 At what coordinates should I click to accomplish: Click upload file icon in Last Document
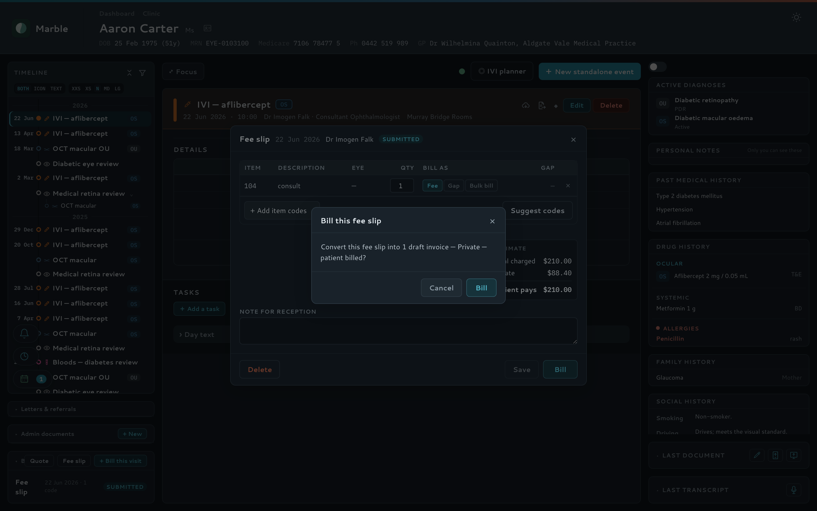[775, 455]
